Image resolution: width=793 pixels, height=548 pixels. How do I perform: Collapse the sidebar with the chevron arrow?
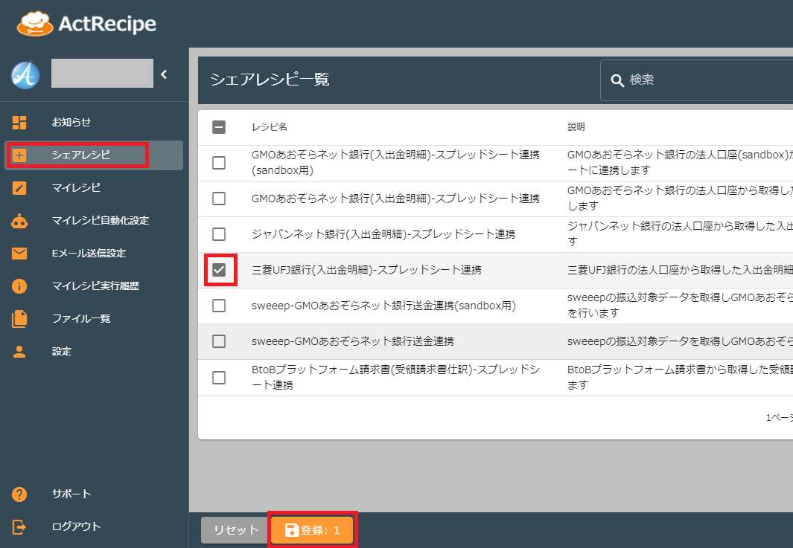pyautogui.click(x=164, y=74)
